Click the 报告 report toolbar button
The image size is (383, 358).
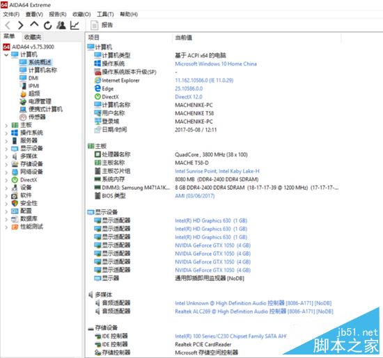[x=102, y=25]
